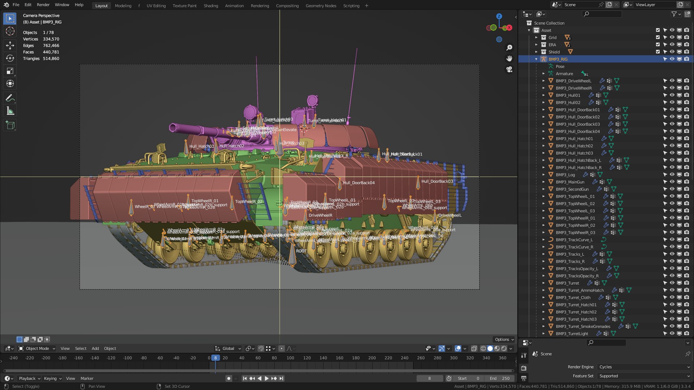Uncheck ERA collection exclude checkbox
The image size is (694, 390).
point(658,45)
